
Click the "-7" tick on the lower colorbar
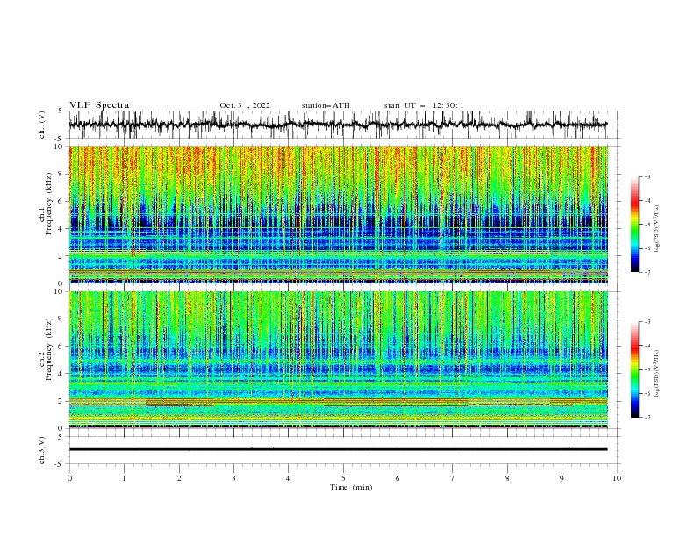pyautogui.click(x=648, y=418)
